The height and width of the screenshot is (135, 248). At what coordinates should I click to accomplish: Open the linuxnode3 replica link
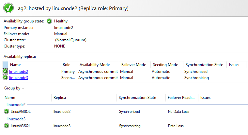(x=19, y=78)
